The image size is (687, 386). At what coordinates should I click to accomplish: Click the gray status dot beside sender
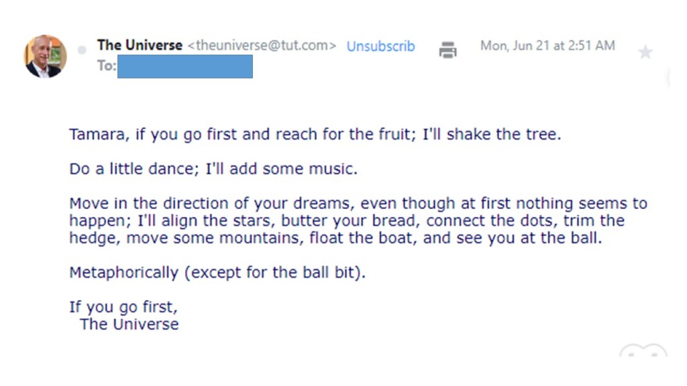tap(82, 50)
